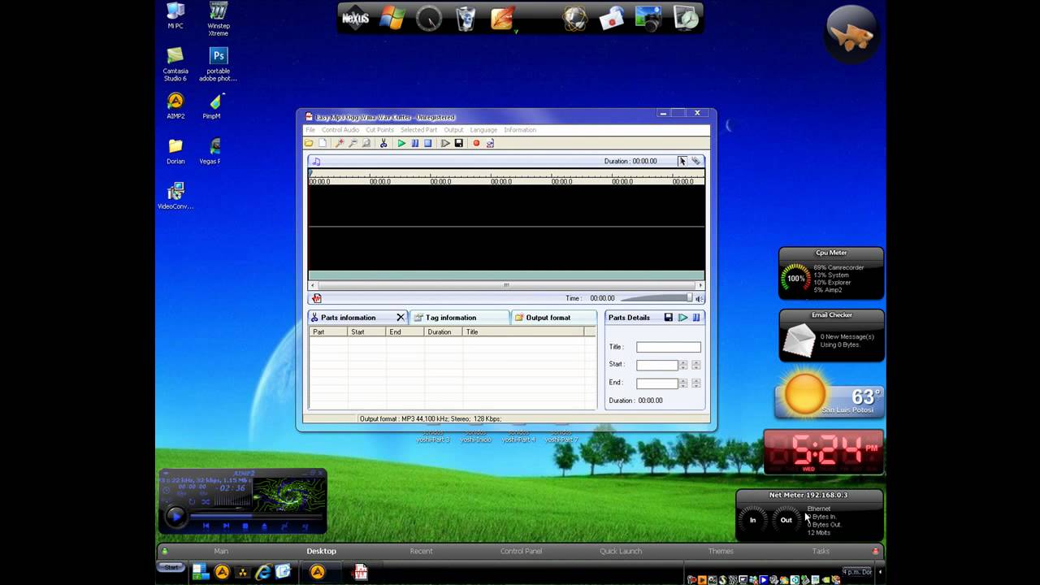Open the Output menu
This screenshot has width=1040, height=585.
coord(453,130)
